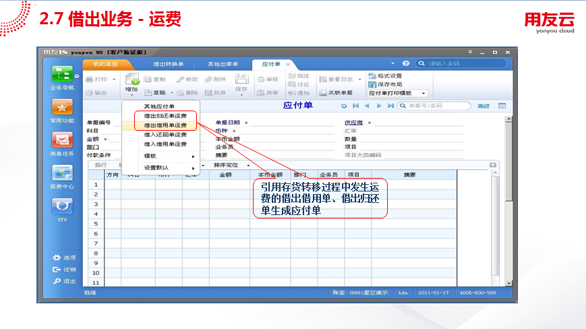586x329 pixels.
Task: Expand arrow beside 业务导航 icon
Action: click(x=77, y=76)
